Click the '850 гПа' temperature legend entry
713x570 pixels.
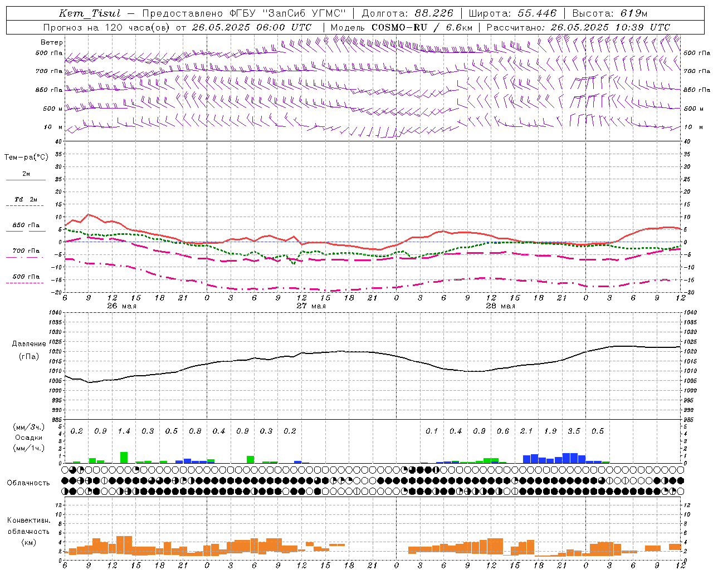click(26, 225)
